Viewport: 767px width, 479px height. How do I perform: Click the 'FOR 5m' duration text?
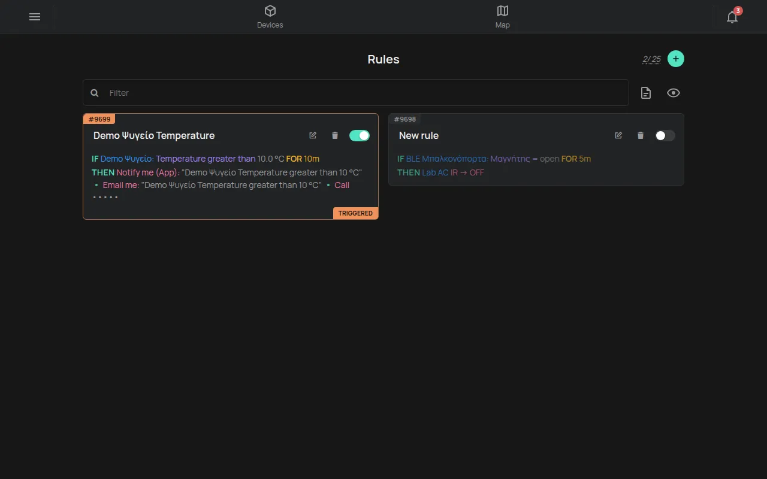tap(576, 159)
